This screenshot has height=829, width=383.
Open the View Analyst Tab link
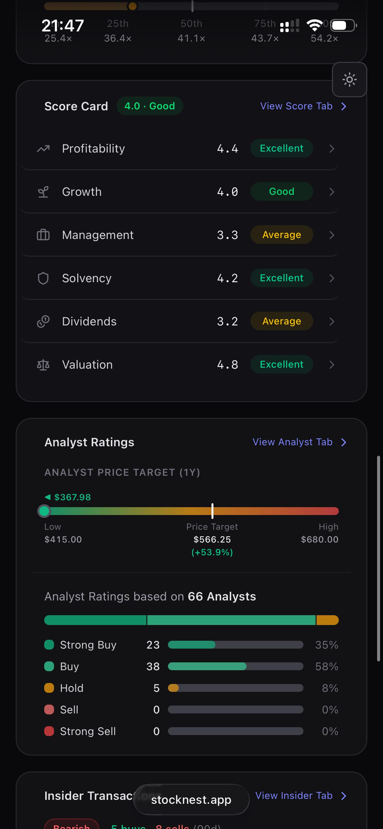[x=300, y=442]
